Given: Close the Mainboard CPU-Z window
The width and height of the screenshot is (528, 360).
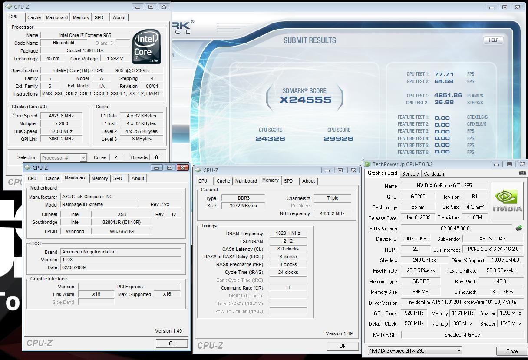Looking at the screenshot, I should click(x=183, y=167).
